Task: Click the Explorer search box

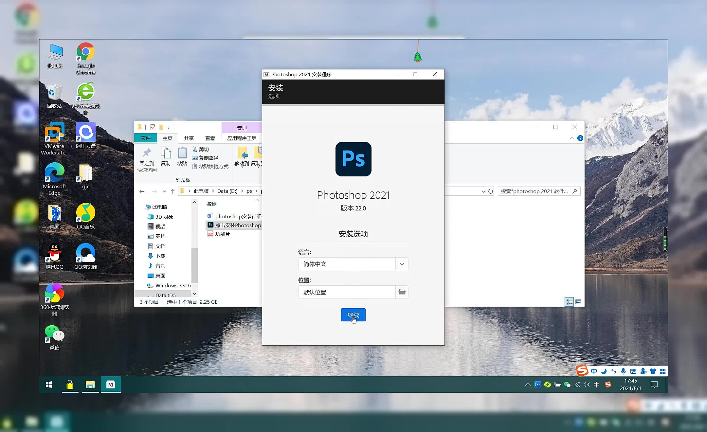Action: [539, 191]
